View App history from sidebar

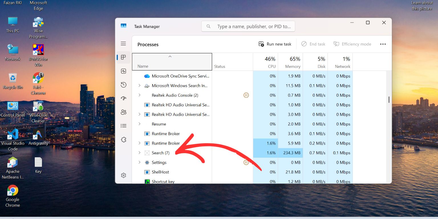click(123, 85)
